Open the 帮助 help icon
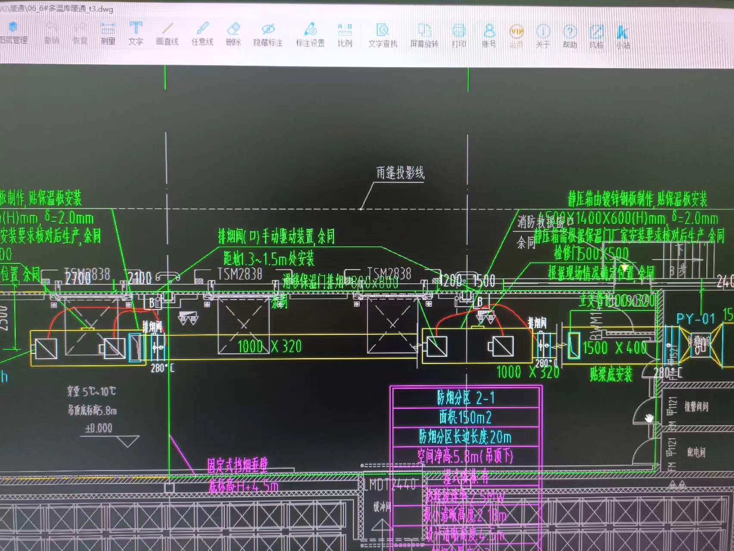Image resolution: width=734 pixels, height=551 pixels. 569,37
